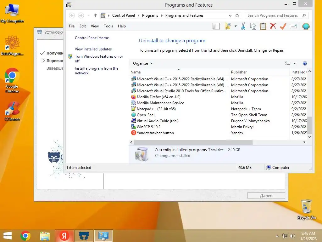Click the horizontal scrollbar right arrow
Viewport: 322px width, 242px height.
[x=304, y=142]
